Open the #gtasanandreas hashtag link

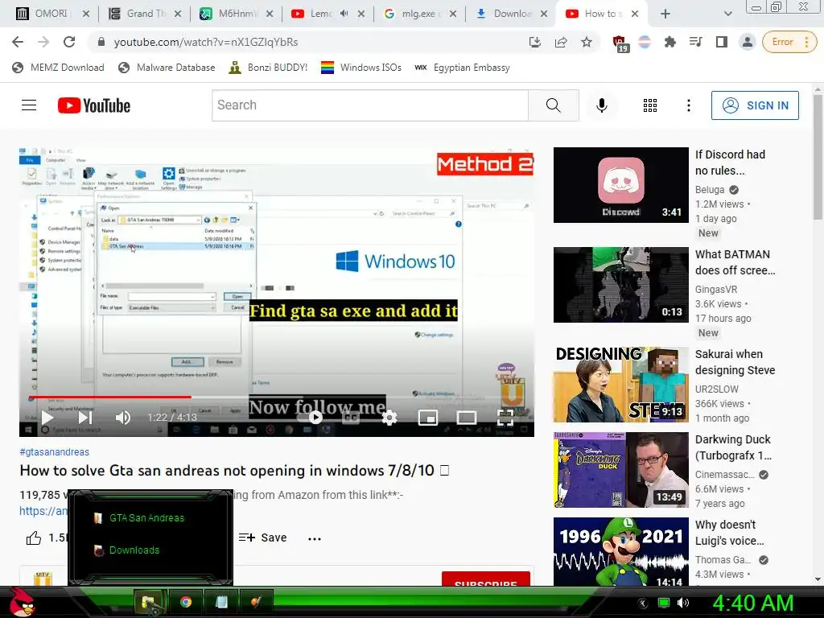(x=54, y=452)
